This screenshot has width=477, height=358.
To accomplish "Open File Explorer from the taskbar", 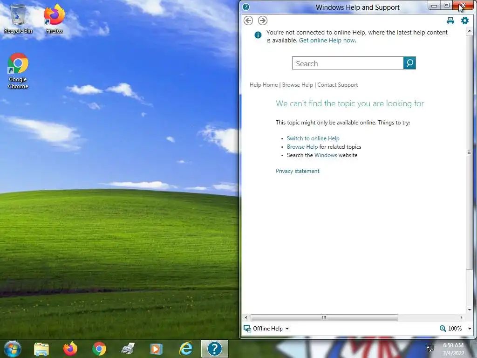I will click(x=41, y=349).
